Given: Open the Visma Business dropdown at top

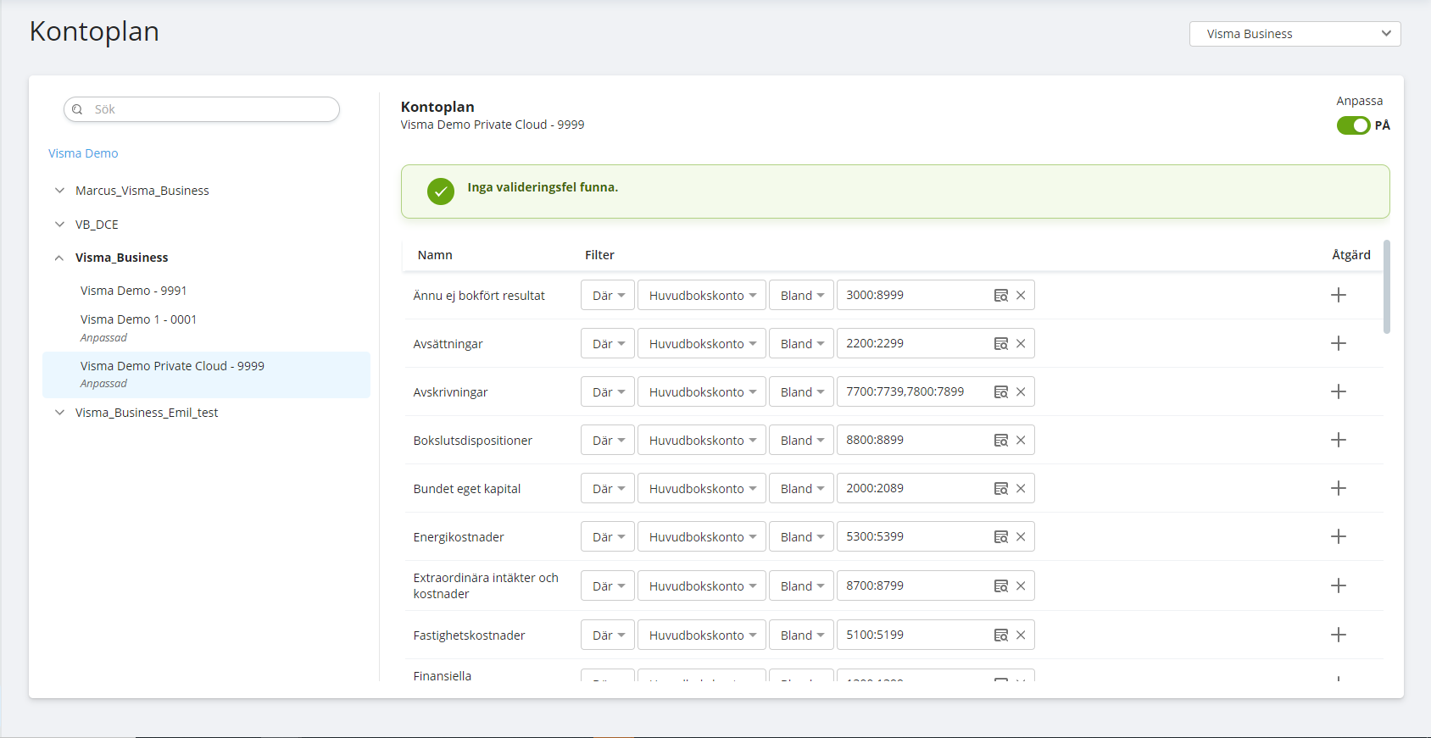Looking at the screenshot, I should point(1295,34).
